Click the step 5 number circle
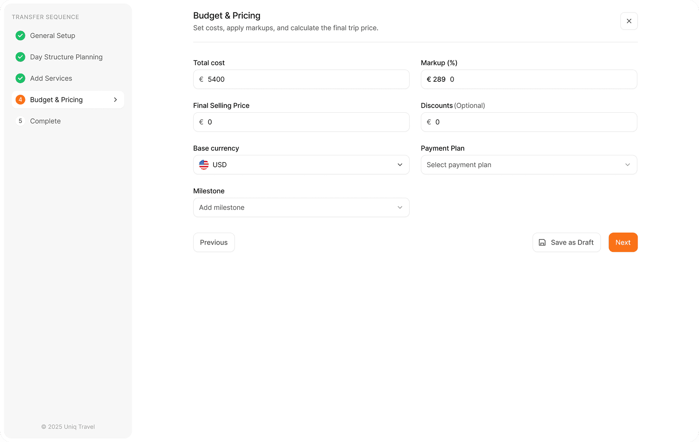Viewport: 699px width, 442px height. pos(20,121)
